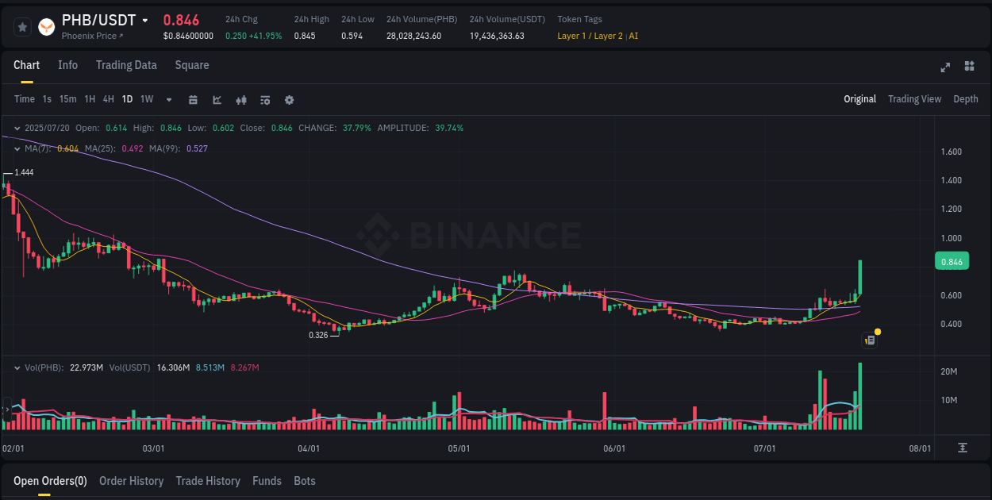Switch to the Trading Data tab
The height and width of the screenshot is (500, 992).
click(x=126, y=65)
